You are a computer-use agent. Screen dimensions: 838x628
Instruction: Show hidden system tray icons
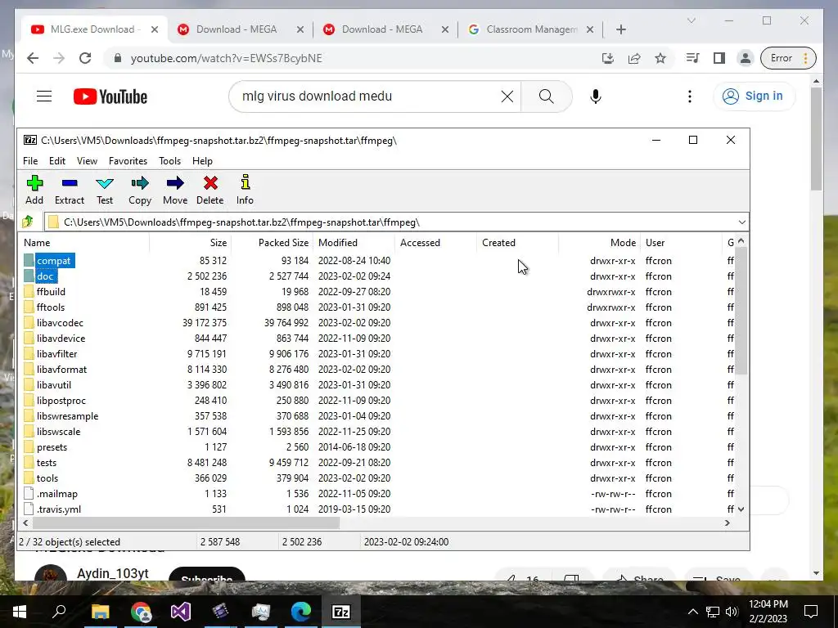coord(692,612)
